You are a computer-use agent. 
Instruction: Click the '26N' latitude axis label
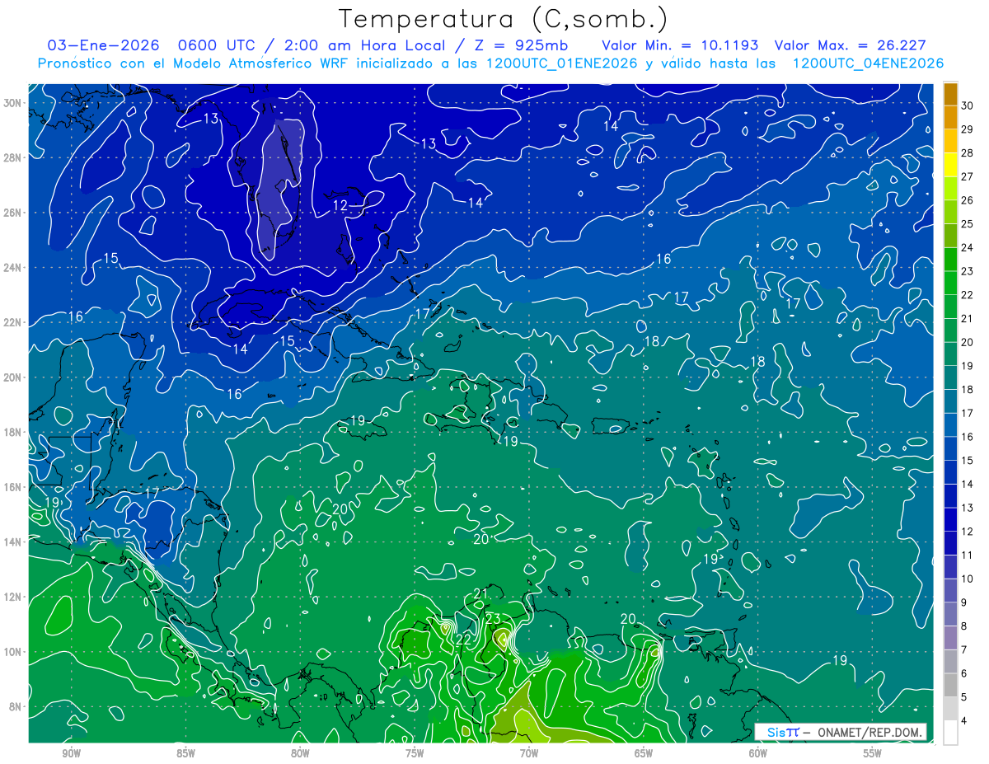pos(12,213)
